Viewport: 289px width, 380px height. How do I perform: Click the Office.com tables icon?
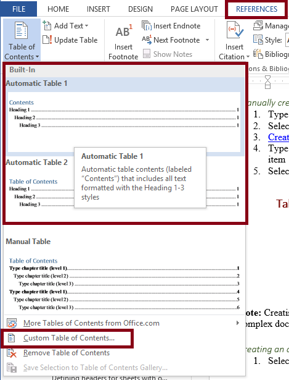pyautogui.click(x=12, y=323)
